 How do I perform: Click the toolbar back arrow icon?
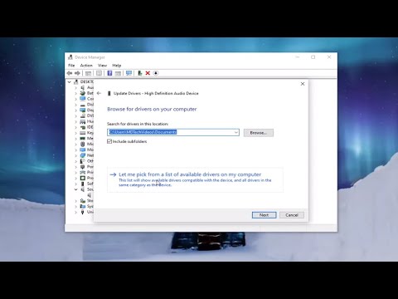[70, 73]
